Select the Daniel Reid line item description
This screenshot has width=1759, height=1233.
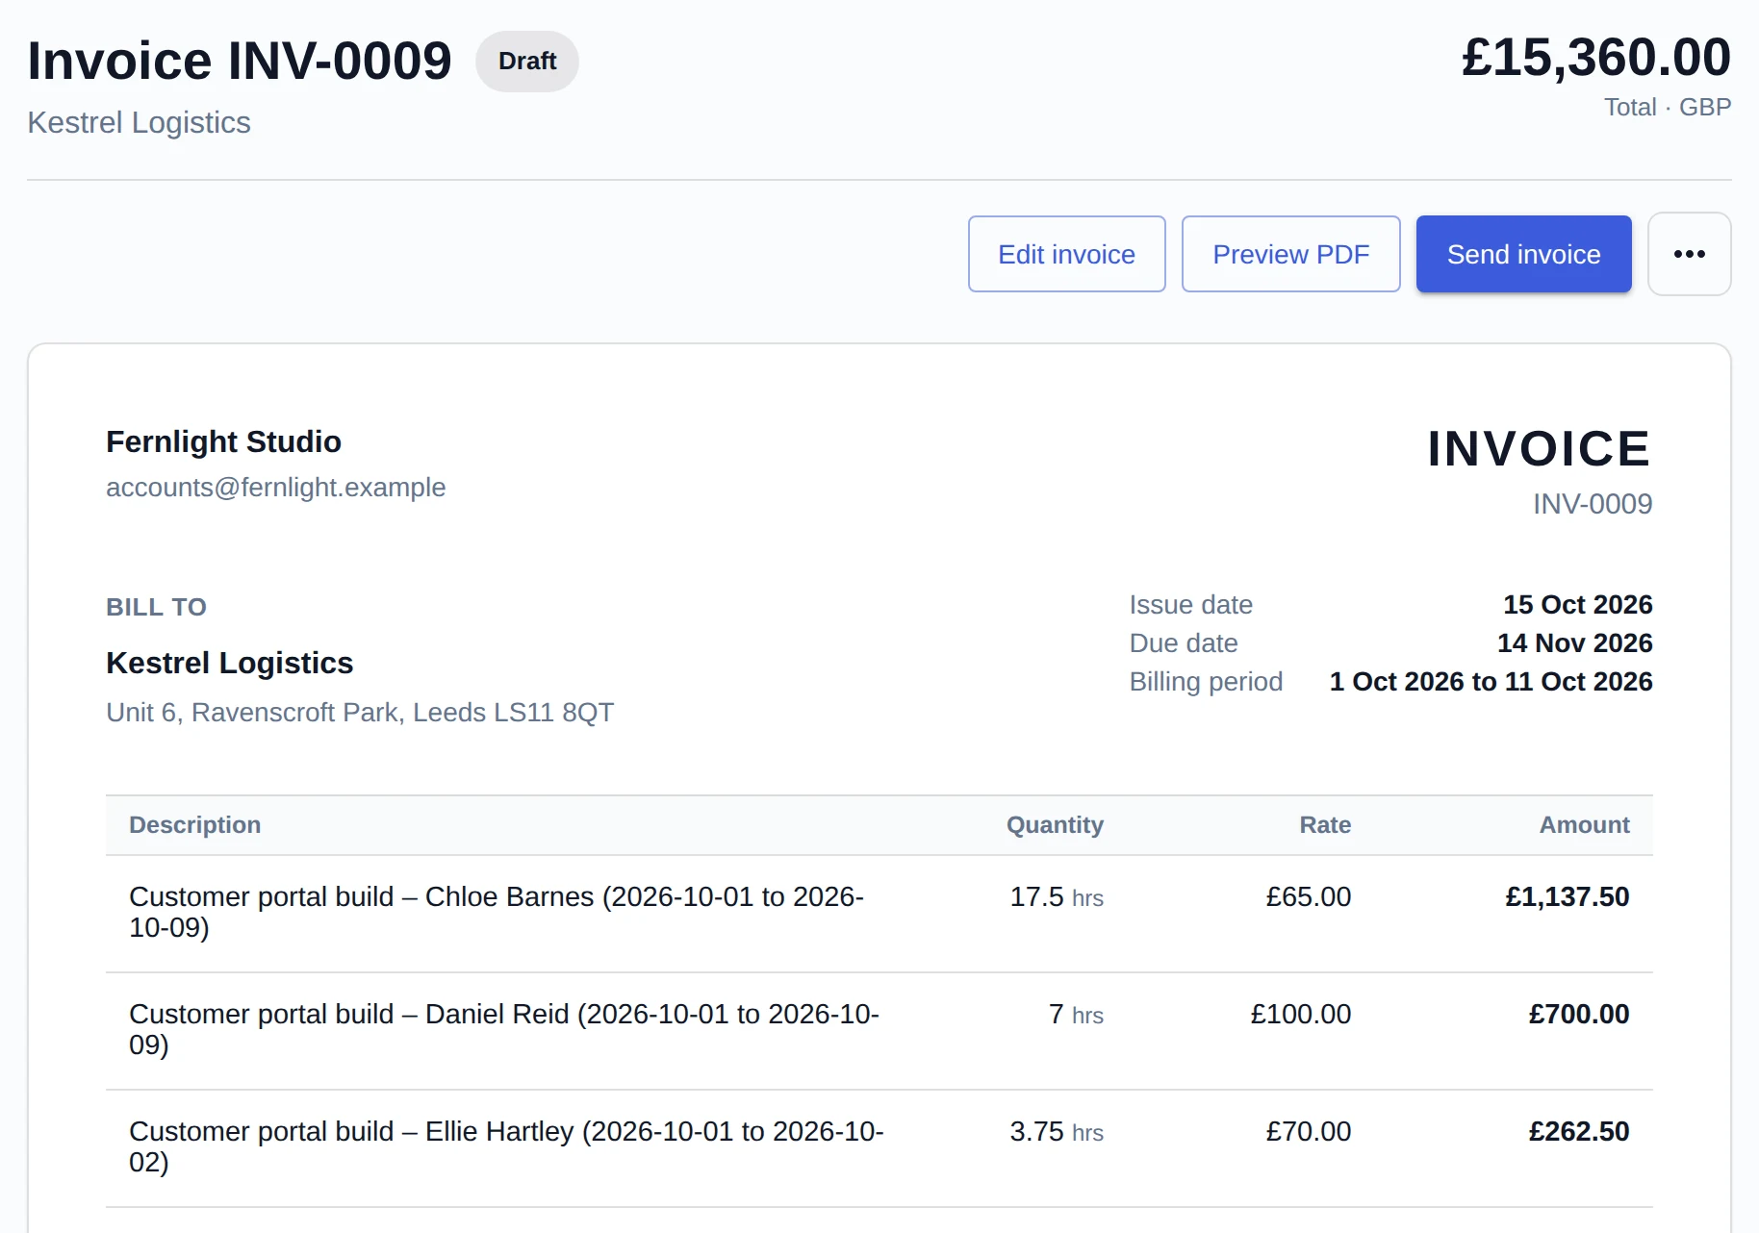(504, 1029)
